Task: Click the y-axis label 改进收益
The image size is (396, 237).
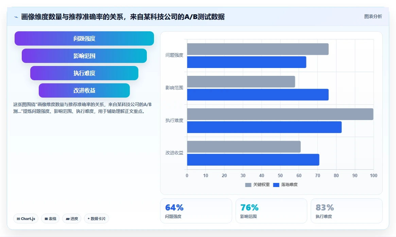Action: 174,153
